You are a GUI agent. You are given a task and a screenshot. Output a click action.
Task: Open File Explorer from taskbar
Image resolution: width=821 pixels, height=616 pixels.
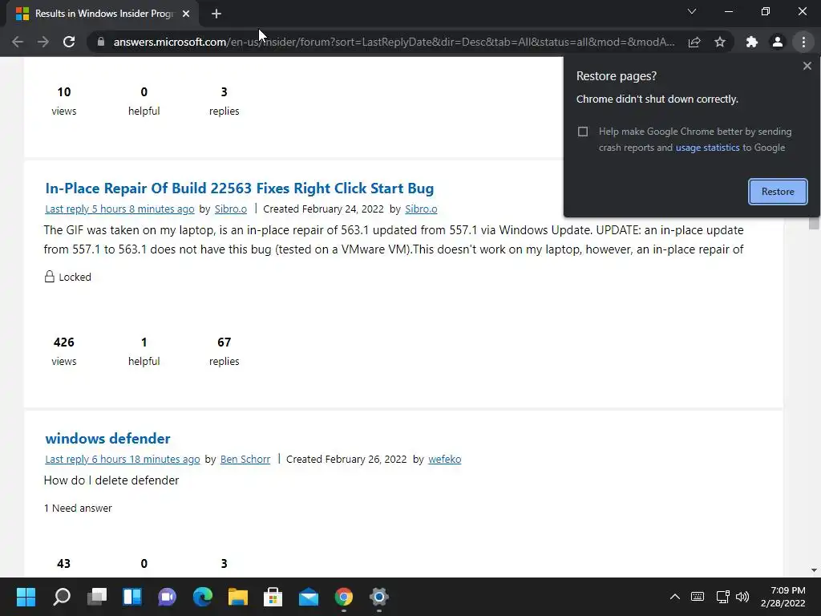pos(237,597)
